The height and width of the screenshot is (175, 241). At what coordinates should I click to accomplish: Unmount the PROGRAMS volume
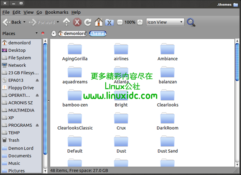37,125
